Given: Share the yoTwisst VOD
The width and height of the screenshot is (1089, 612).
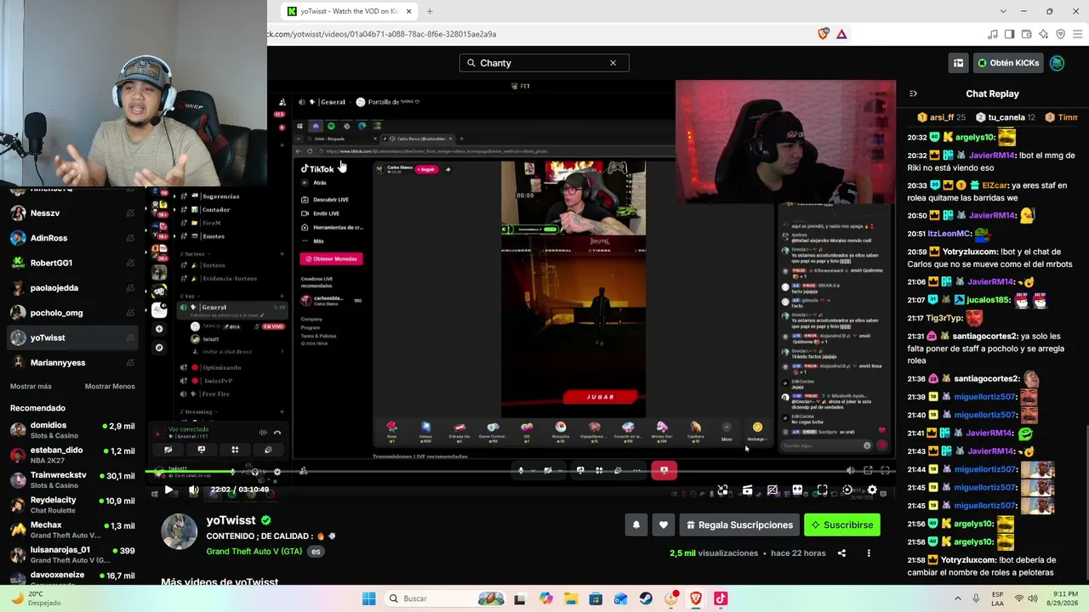Looking at the screenshot, I should click(x=841, y=553).
